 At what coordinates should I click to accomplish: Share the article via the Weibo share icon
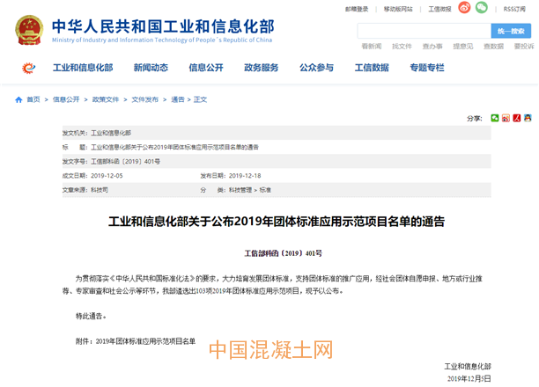pos(506,118)
